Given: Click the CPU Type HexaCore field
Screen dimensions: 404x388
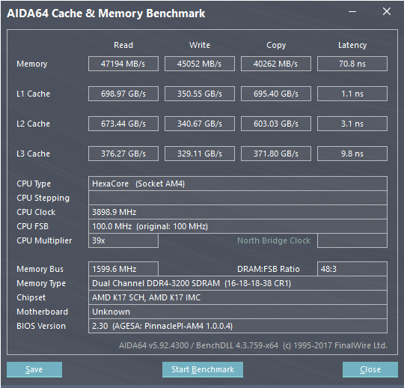Looking at the screenshot, I should [x=238, y=184].
